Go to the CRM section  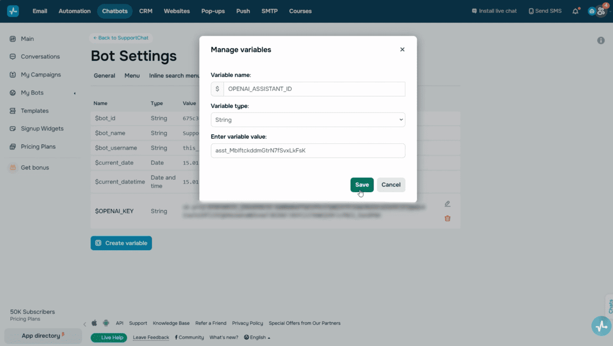pyautogui.click(x=146, y=11)
